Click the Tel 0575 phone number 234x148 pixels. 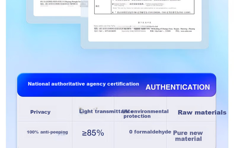click(105, 31)
